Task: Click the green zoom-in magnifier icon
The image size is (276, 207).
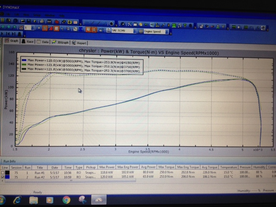Action: tap(3, 27)
